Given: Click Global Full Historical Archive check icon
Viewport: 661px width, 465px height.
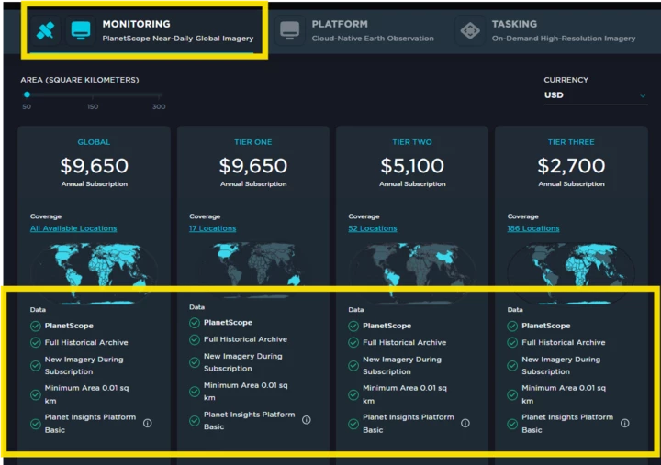Looking at the screenshot, I should 36,342.
